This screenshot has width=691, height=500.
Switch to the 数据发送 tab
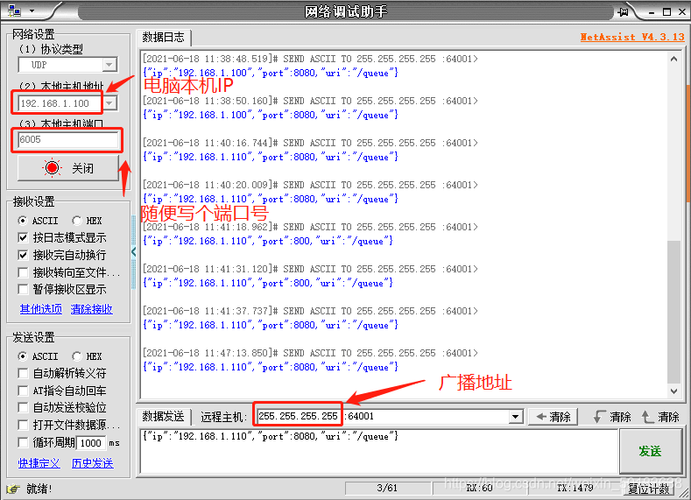(x=163, y=416)
